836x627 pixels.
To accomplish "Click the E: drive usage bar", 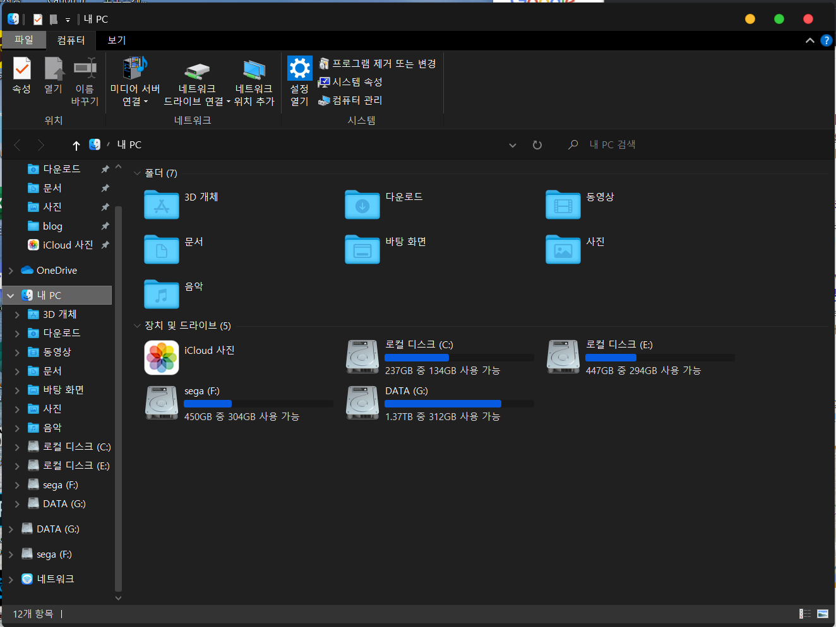I will (x=660, y=358).
